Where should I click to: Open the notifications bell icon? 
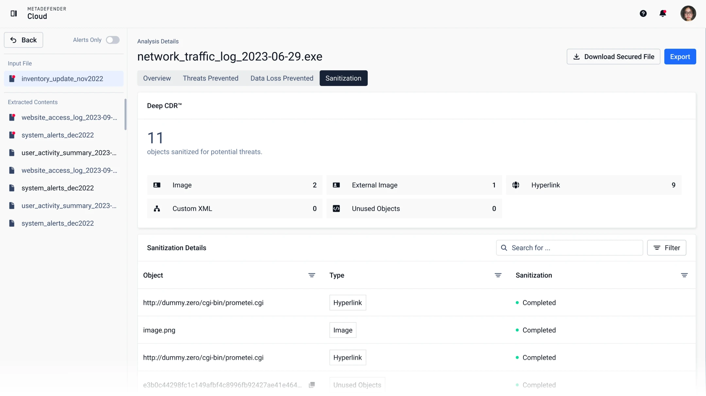click(663, 13)
